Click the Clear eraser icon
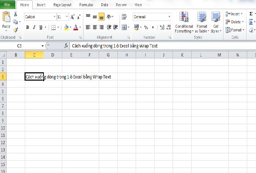The height and width of the screenshot is (173, 256). click(x=251, y=30)
